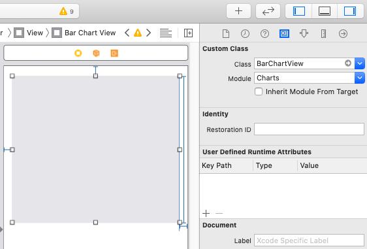Open the Attributes inspector tab
The image size is (367, 249).
coord(304,33)
